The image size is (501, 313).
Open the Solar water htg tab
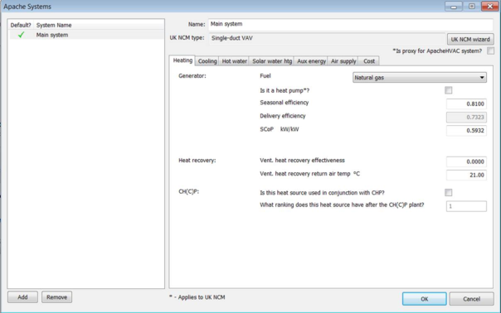click(x=272, y=61)
